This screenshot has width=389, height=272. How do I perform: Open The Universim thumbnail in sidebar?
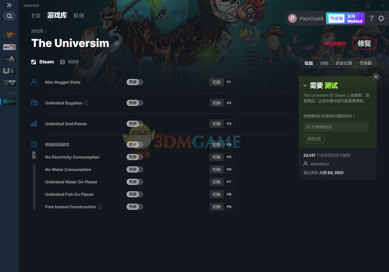(9, 102)
